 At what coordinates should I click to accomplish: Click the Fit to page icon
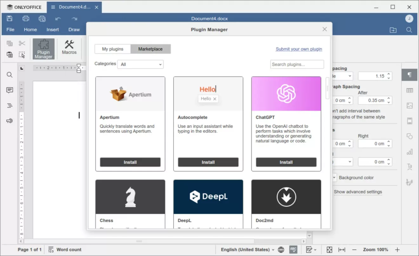(329, 250)
